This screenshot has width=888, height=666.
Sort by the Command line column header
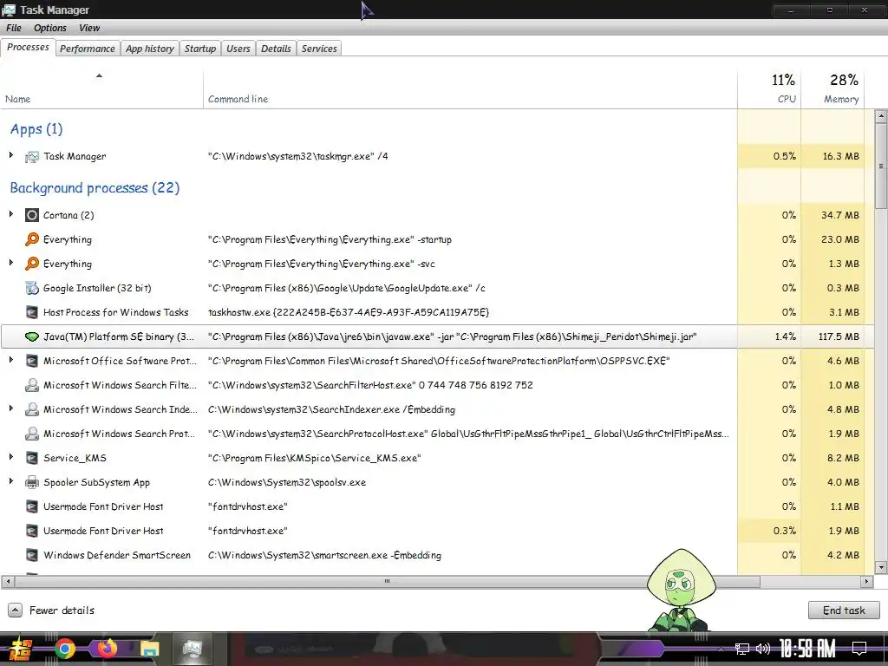click(470, 89)
